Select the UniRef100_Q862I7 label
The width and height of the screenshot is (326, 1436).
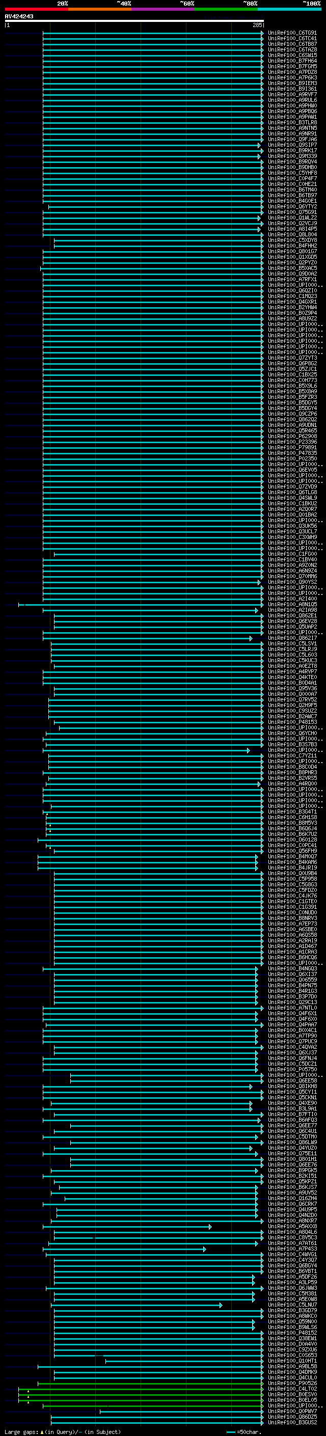pyautogui.click(x=292, y=638)
